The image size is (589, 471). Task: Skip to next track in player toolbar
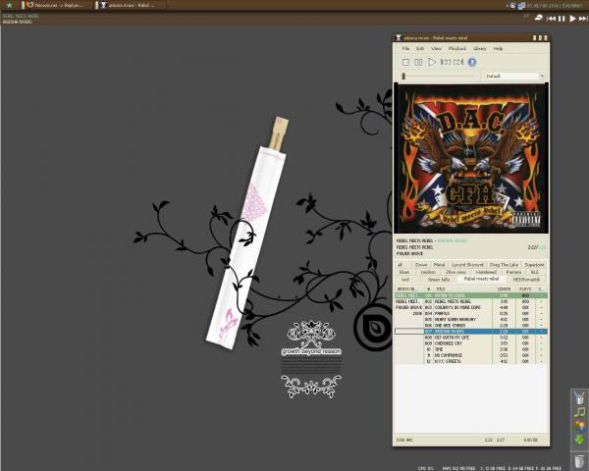(458, 62)
